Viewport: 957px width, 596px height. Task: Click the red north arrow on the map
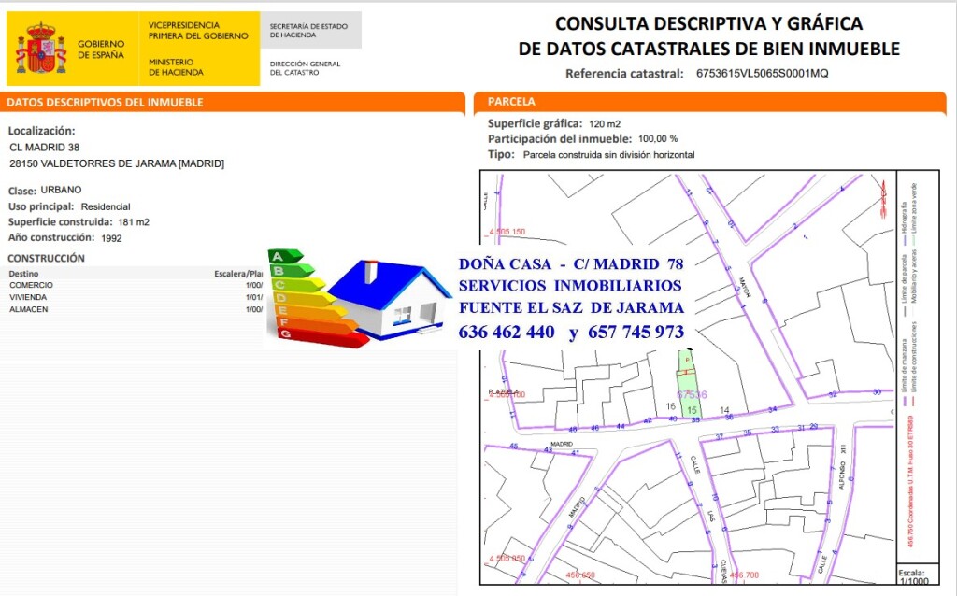882,198
